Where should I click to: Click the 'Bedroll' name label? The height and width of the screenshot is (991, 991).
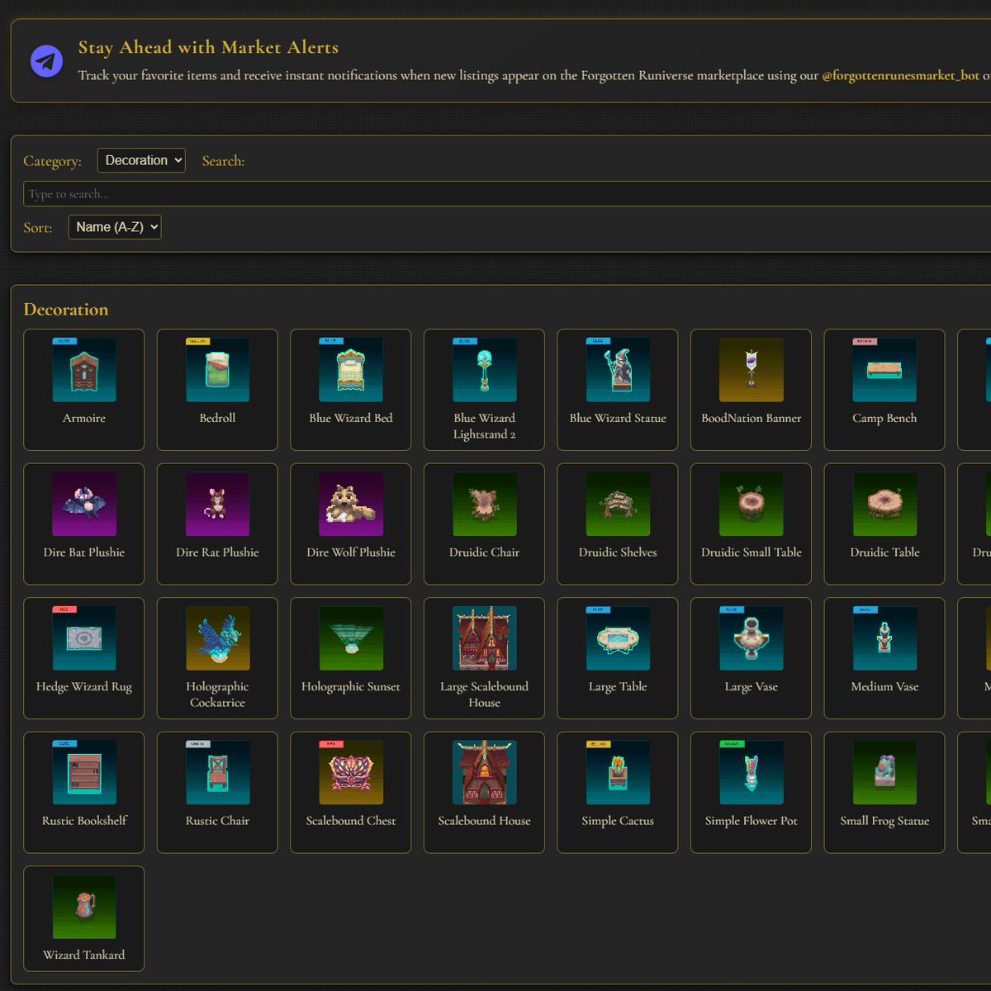click(x=217, y=418)
